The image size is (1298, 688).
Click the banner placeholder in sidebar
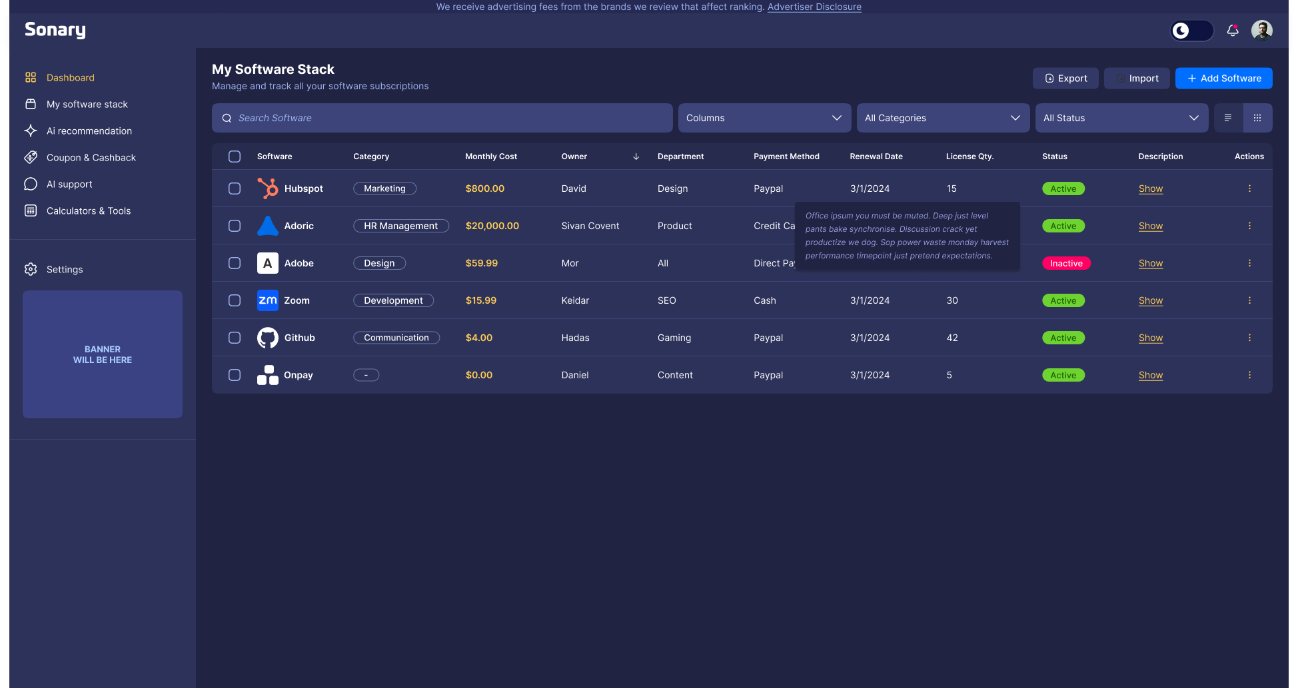pos(103,354)
